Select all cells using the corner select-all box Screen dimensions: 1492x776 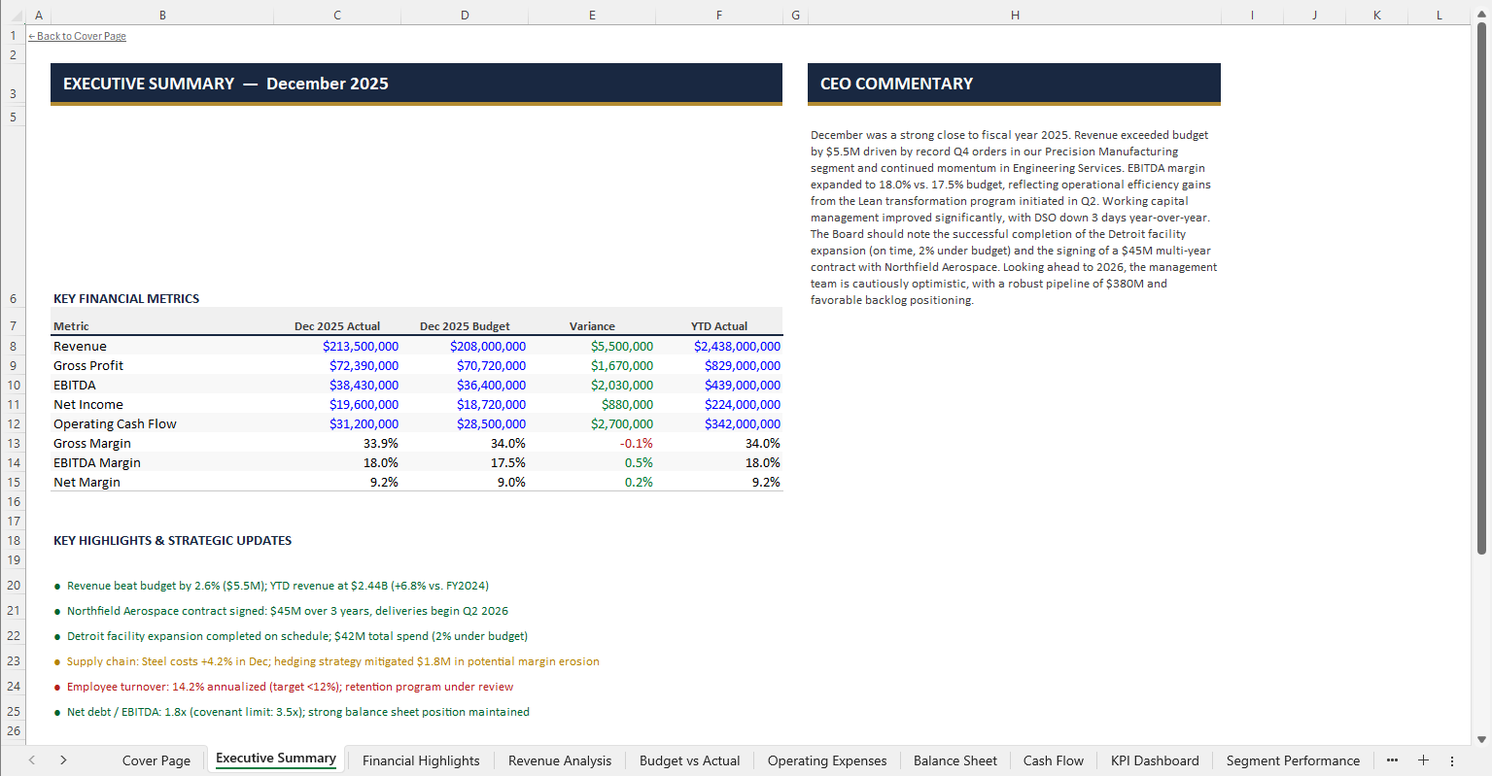[x=12, y=15]
